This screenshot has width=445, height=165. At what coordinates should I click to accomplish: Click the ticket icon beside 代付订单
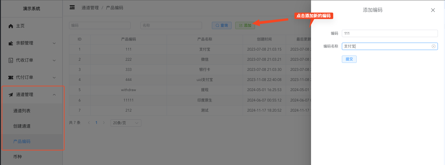click(x=11, y=78)
